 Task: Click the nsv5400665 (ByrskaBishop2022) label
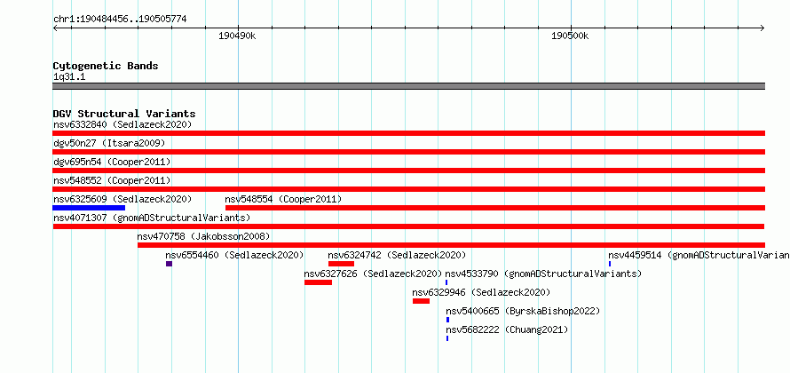tap(523, 311)
